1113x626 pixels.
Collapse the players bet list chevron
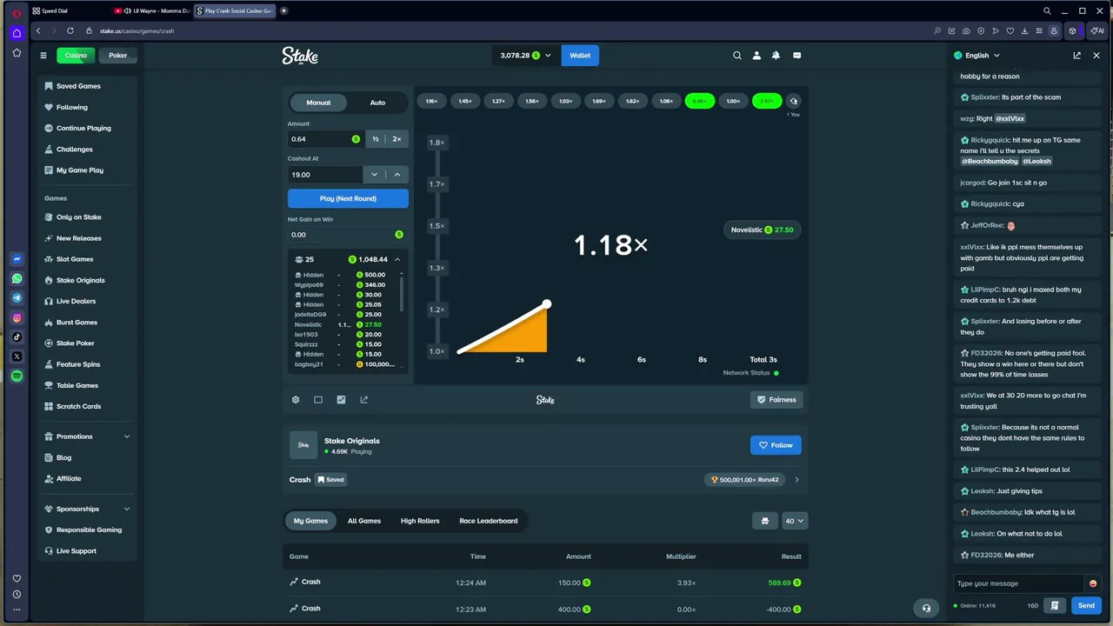(x=397, y=260)
